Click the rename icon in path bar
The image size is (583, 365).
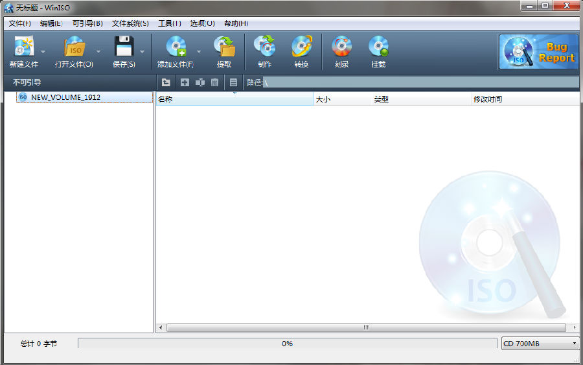(x=200, y=82)
